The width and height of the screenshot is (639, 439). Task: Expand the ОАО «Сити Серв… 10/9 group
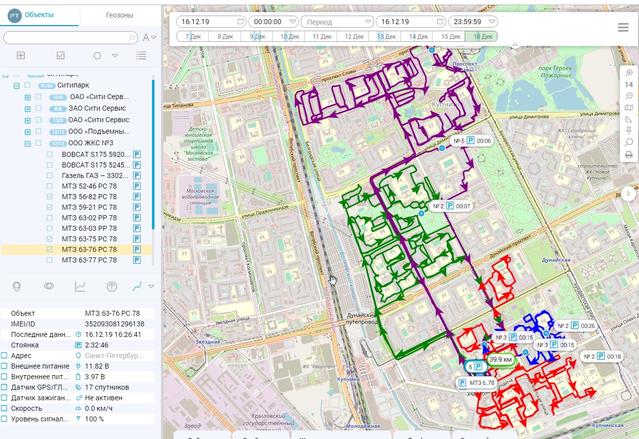(x=28, y=97)
